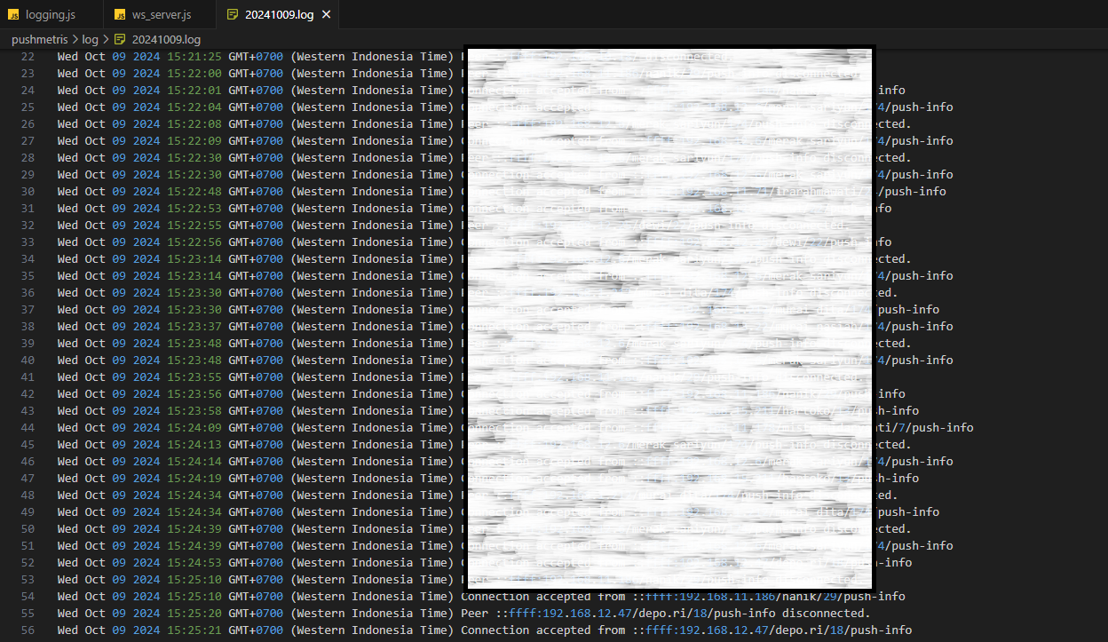Screen dimensions: 1108x642
Task: Click the JS file icon on logging.js tab
Action: pos(13,15)
